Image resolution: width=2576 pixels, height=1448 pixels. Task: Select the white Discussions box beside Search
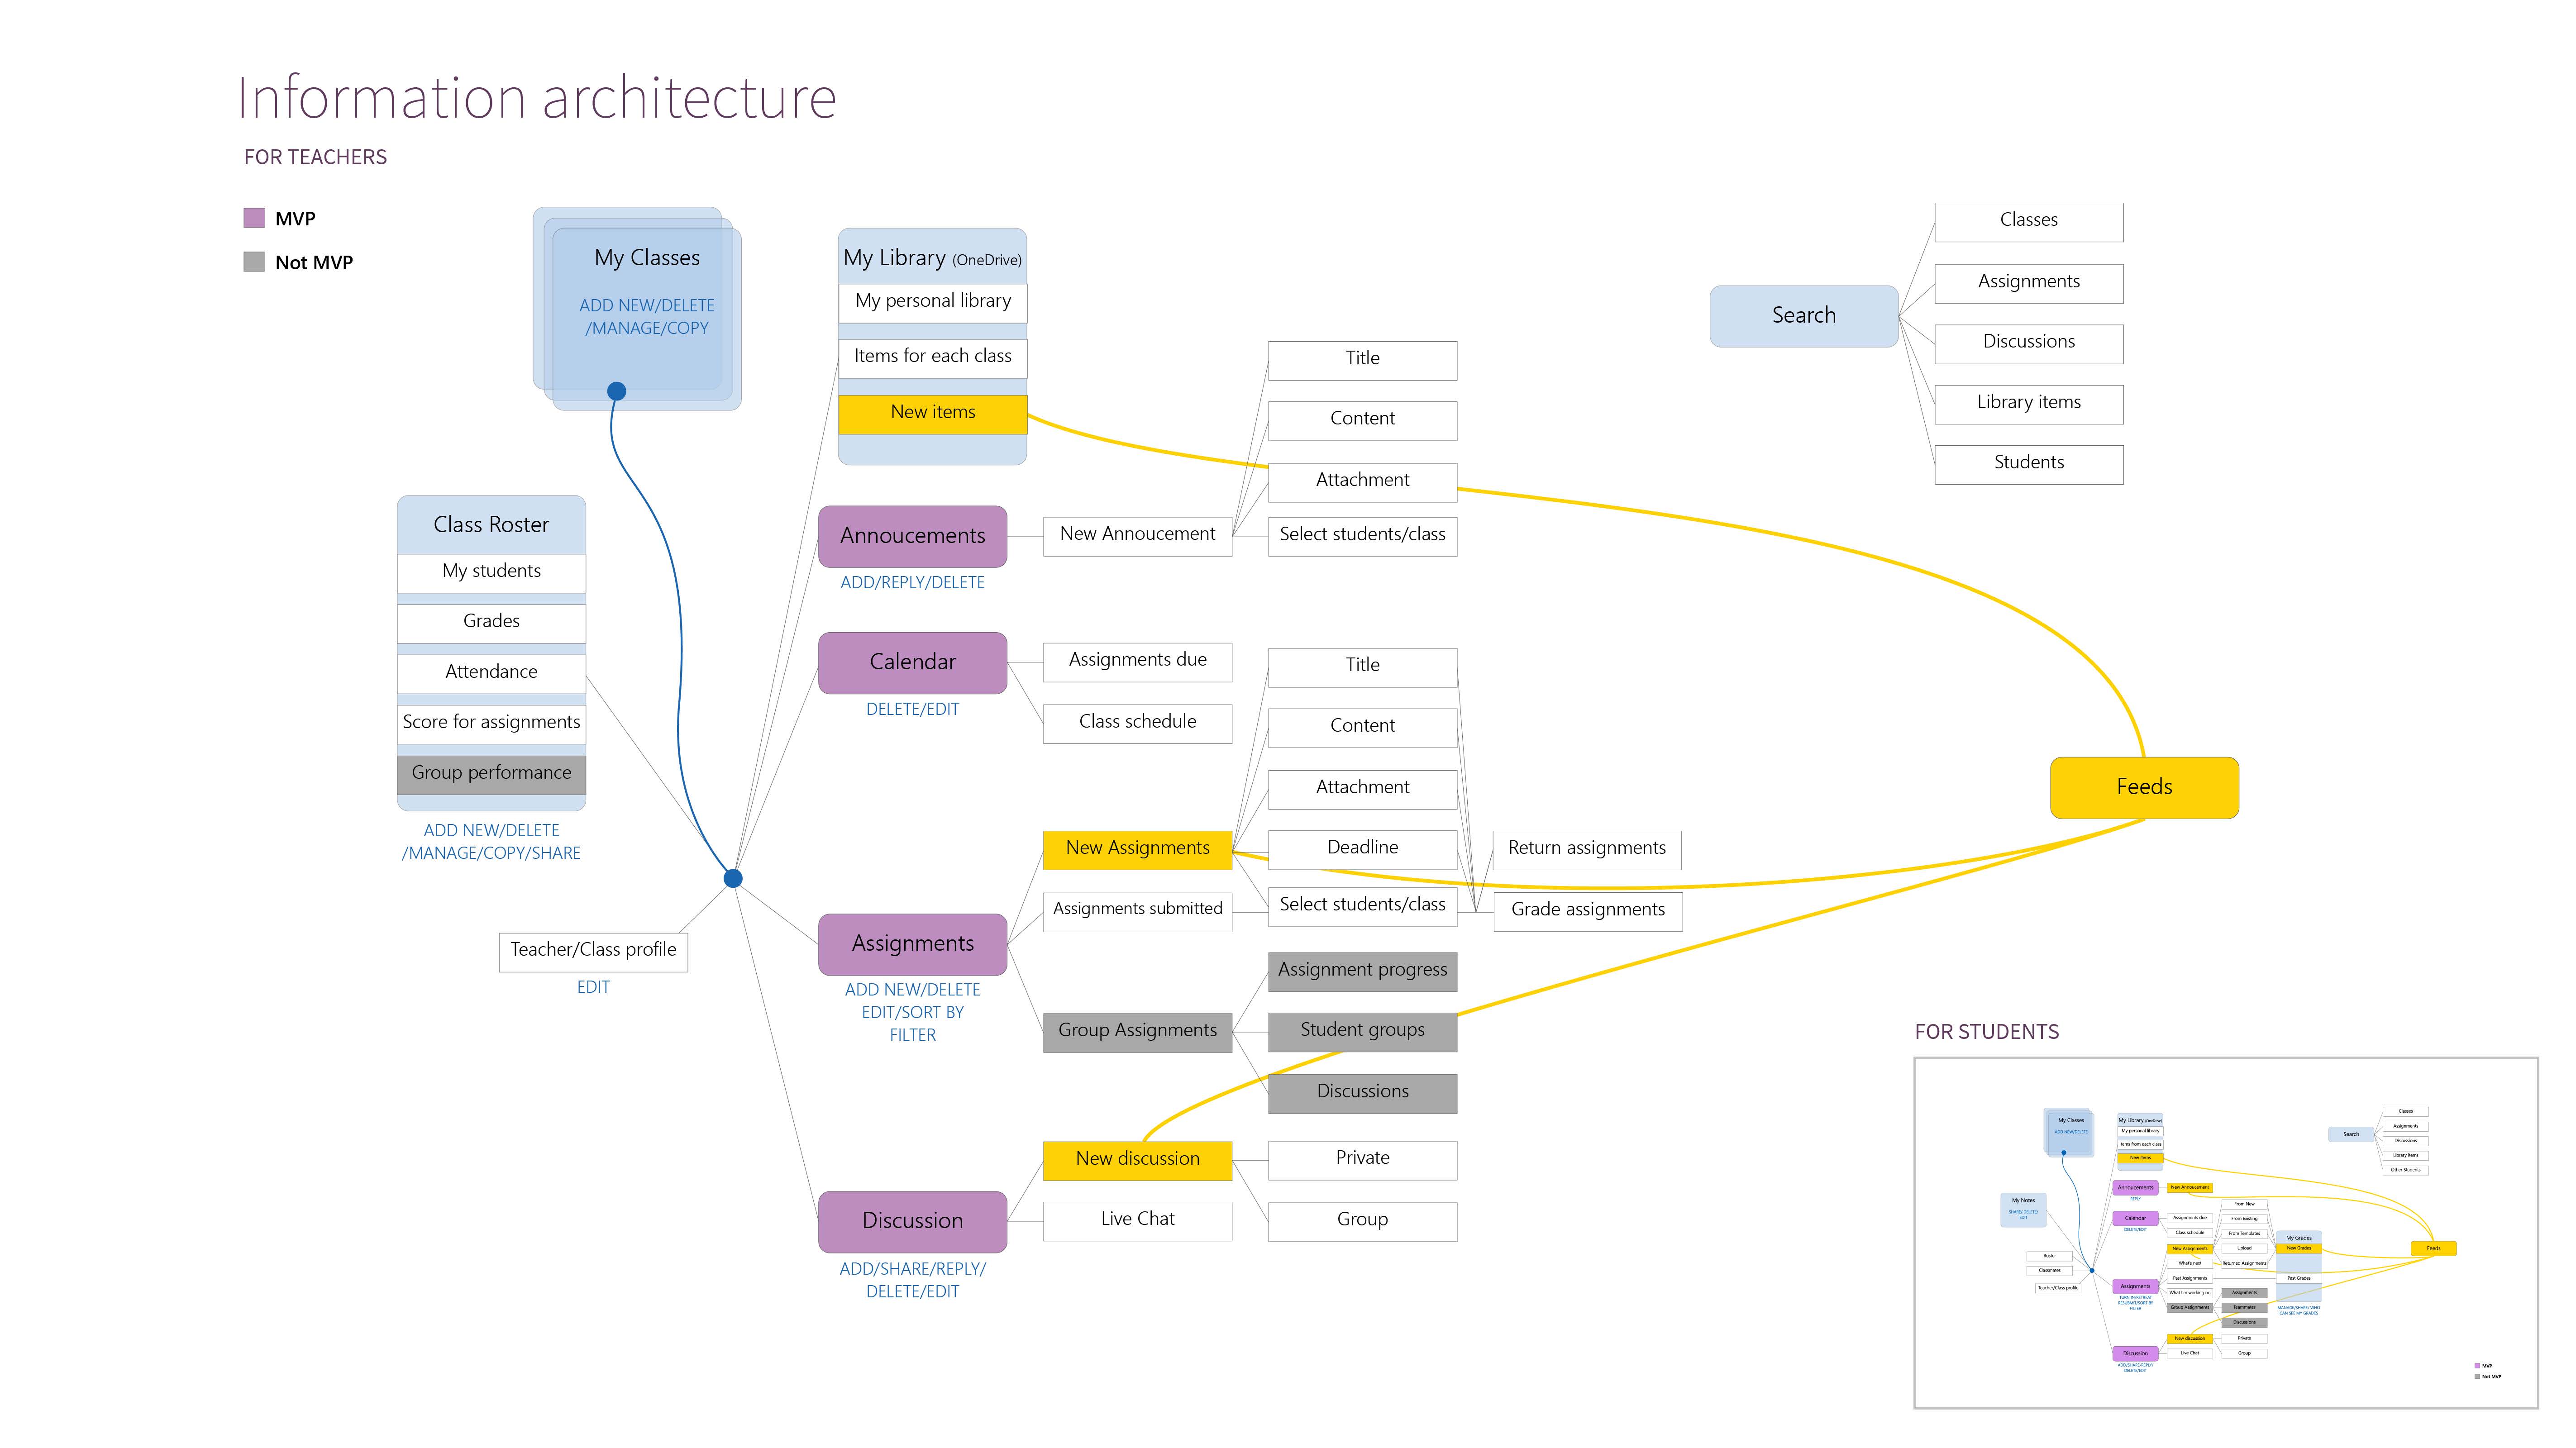tap(2029, 343)
